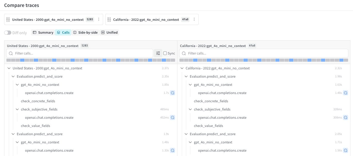The width and height of the screenshot is (353, 156).
Task: Collapse the Evaluation.predict_and_score node showing 1.98s
Action: [186, 77]
